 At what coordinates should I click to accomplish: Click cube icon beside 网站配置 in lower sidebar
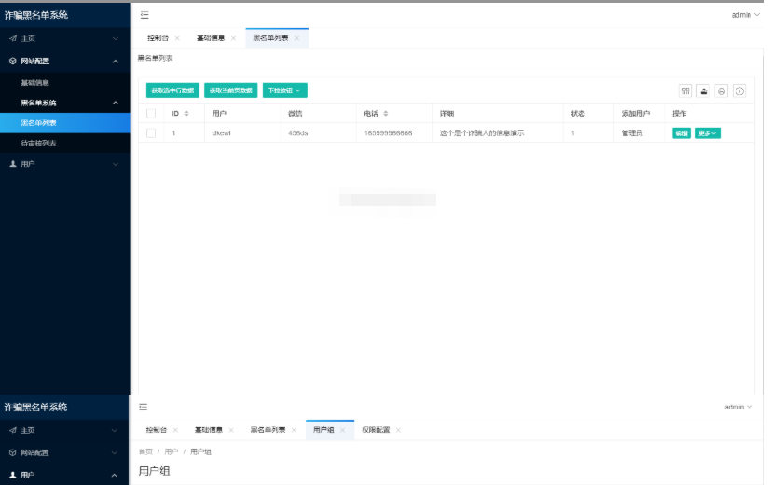click(x=13, y=452)
